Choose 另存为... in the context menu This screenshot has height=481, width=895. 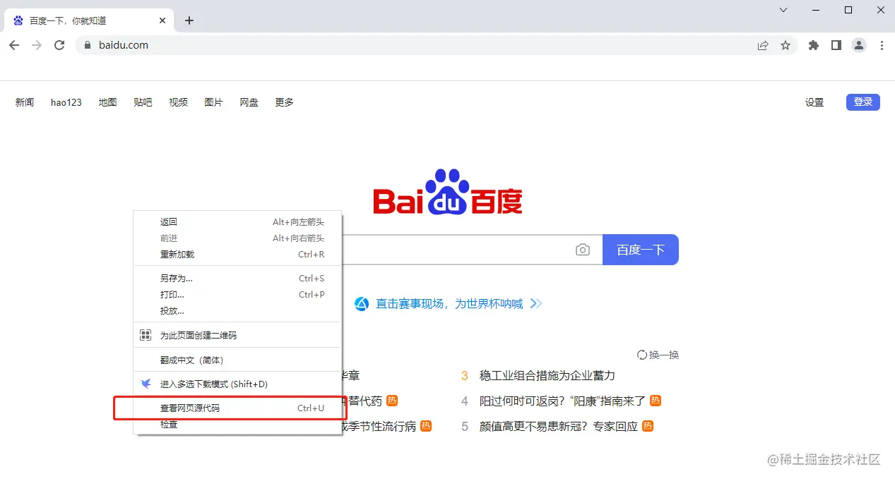(237, 278)
